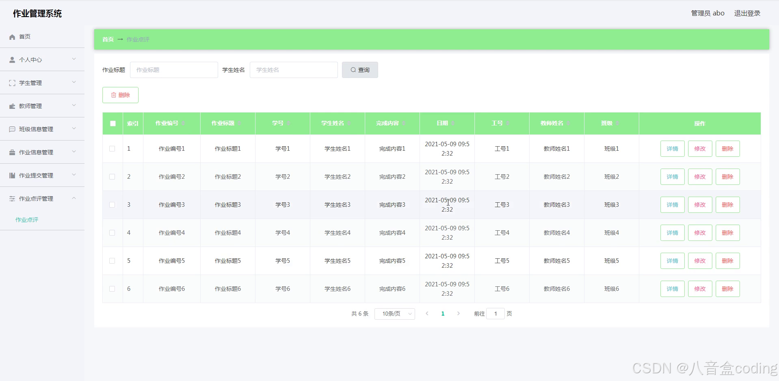Open the 10条/页 page size dropdown
Screen dimensions: 779x381
(x=394, y=314)
